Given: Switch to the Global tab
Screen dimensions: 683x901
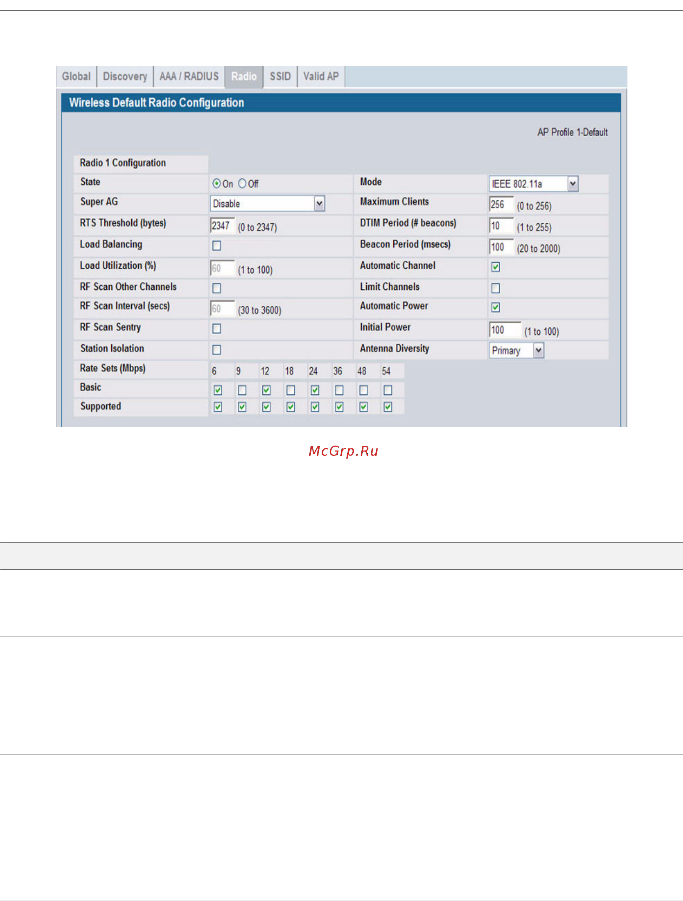Looking at the screenshot, I should pos(76,77).
